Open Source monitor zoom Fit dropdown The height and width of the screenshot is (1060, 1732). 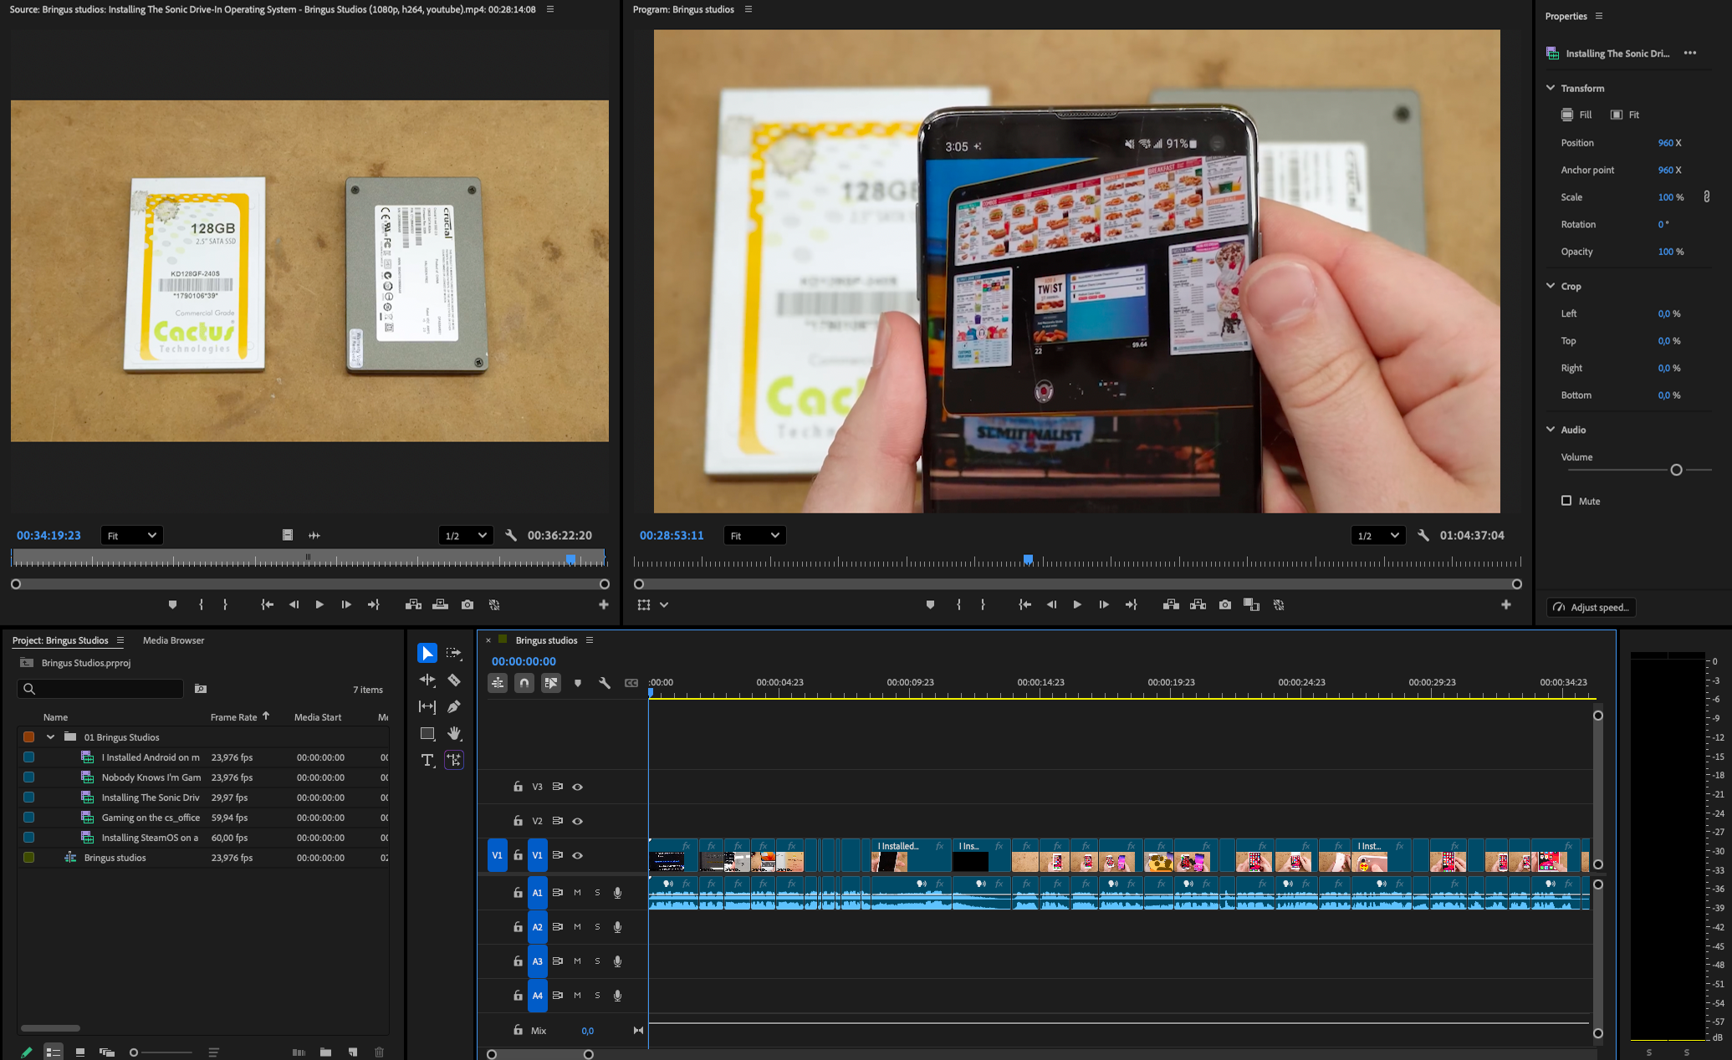pos(132,535)
